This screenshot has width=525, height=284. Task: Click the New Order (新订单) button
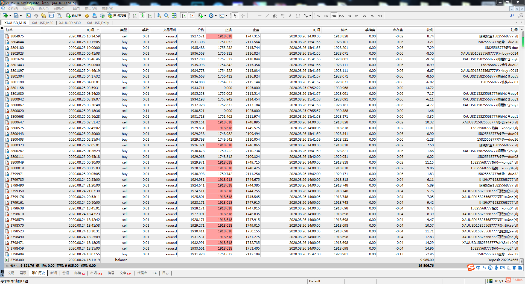(x=74, y=16)
